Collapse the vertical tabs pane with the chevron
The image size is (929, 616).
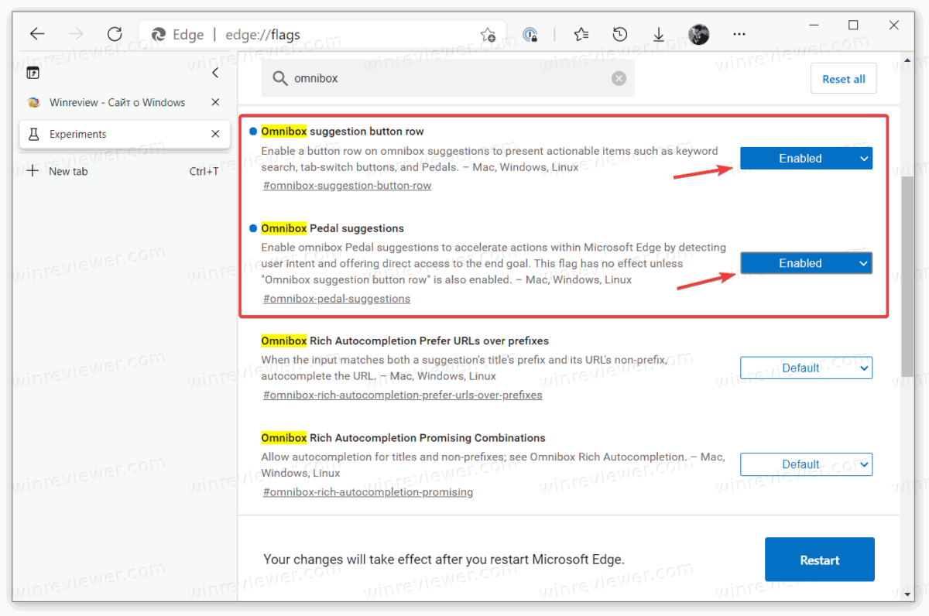click(x=214, y=72)
